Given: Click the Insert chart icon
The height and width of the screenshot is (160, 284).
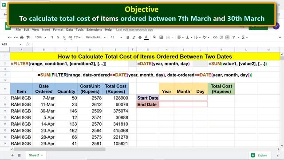Looking at the screenshot, I should (228, 37).
